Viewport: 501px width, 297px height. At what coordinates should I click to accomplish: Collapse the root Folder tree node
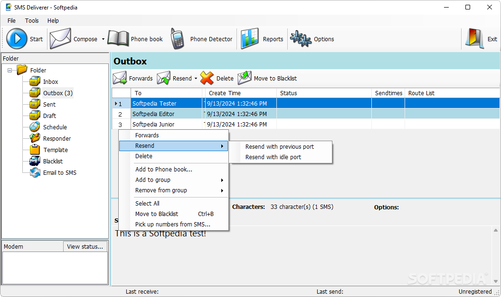click(x=10, y=70)
